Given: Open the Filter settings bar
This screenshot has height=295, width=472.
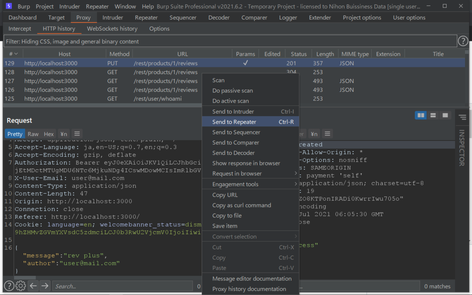Looking at the screenshot, I should [x=230, y=41].
